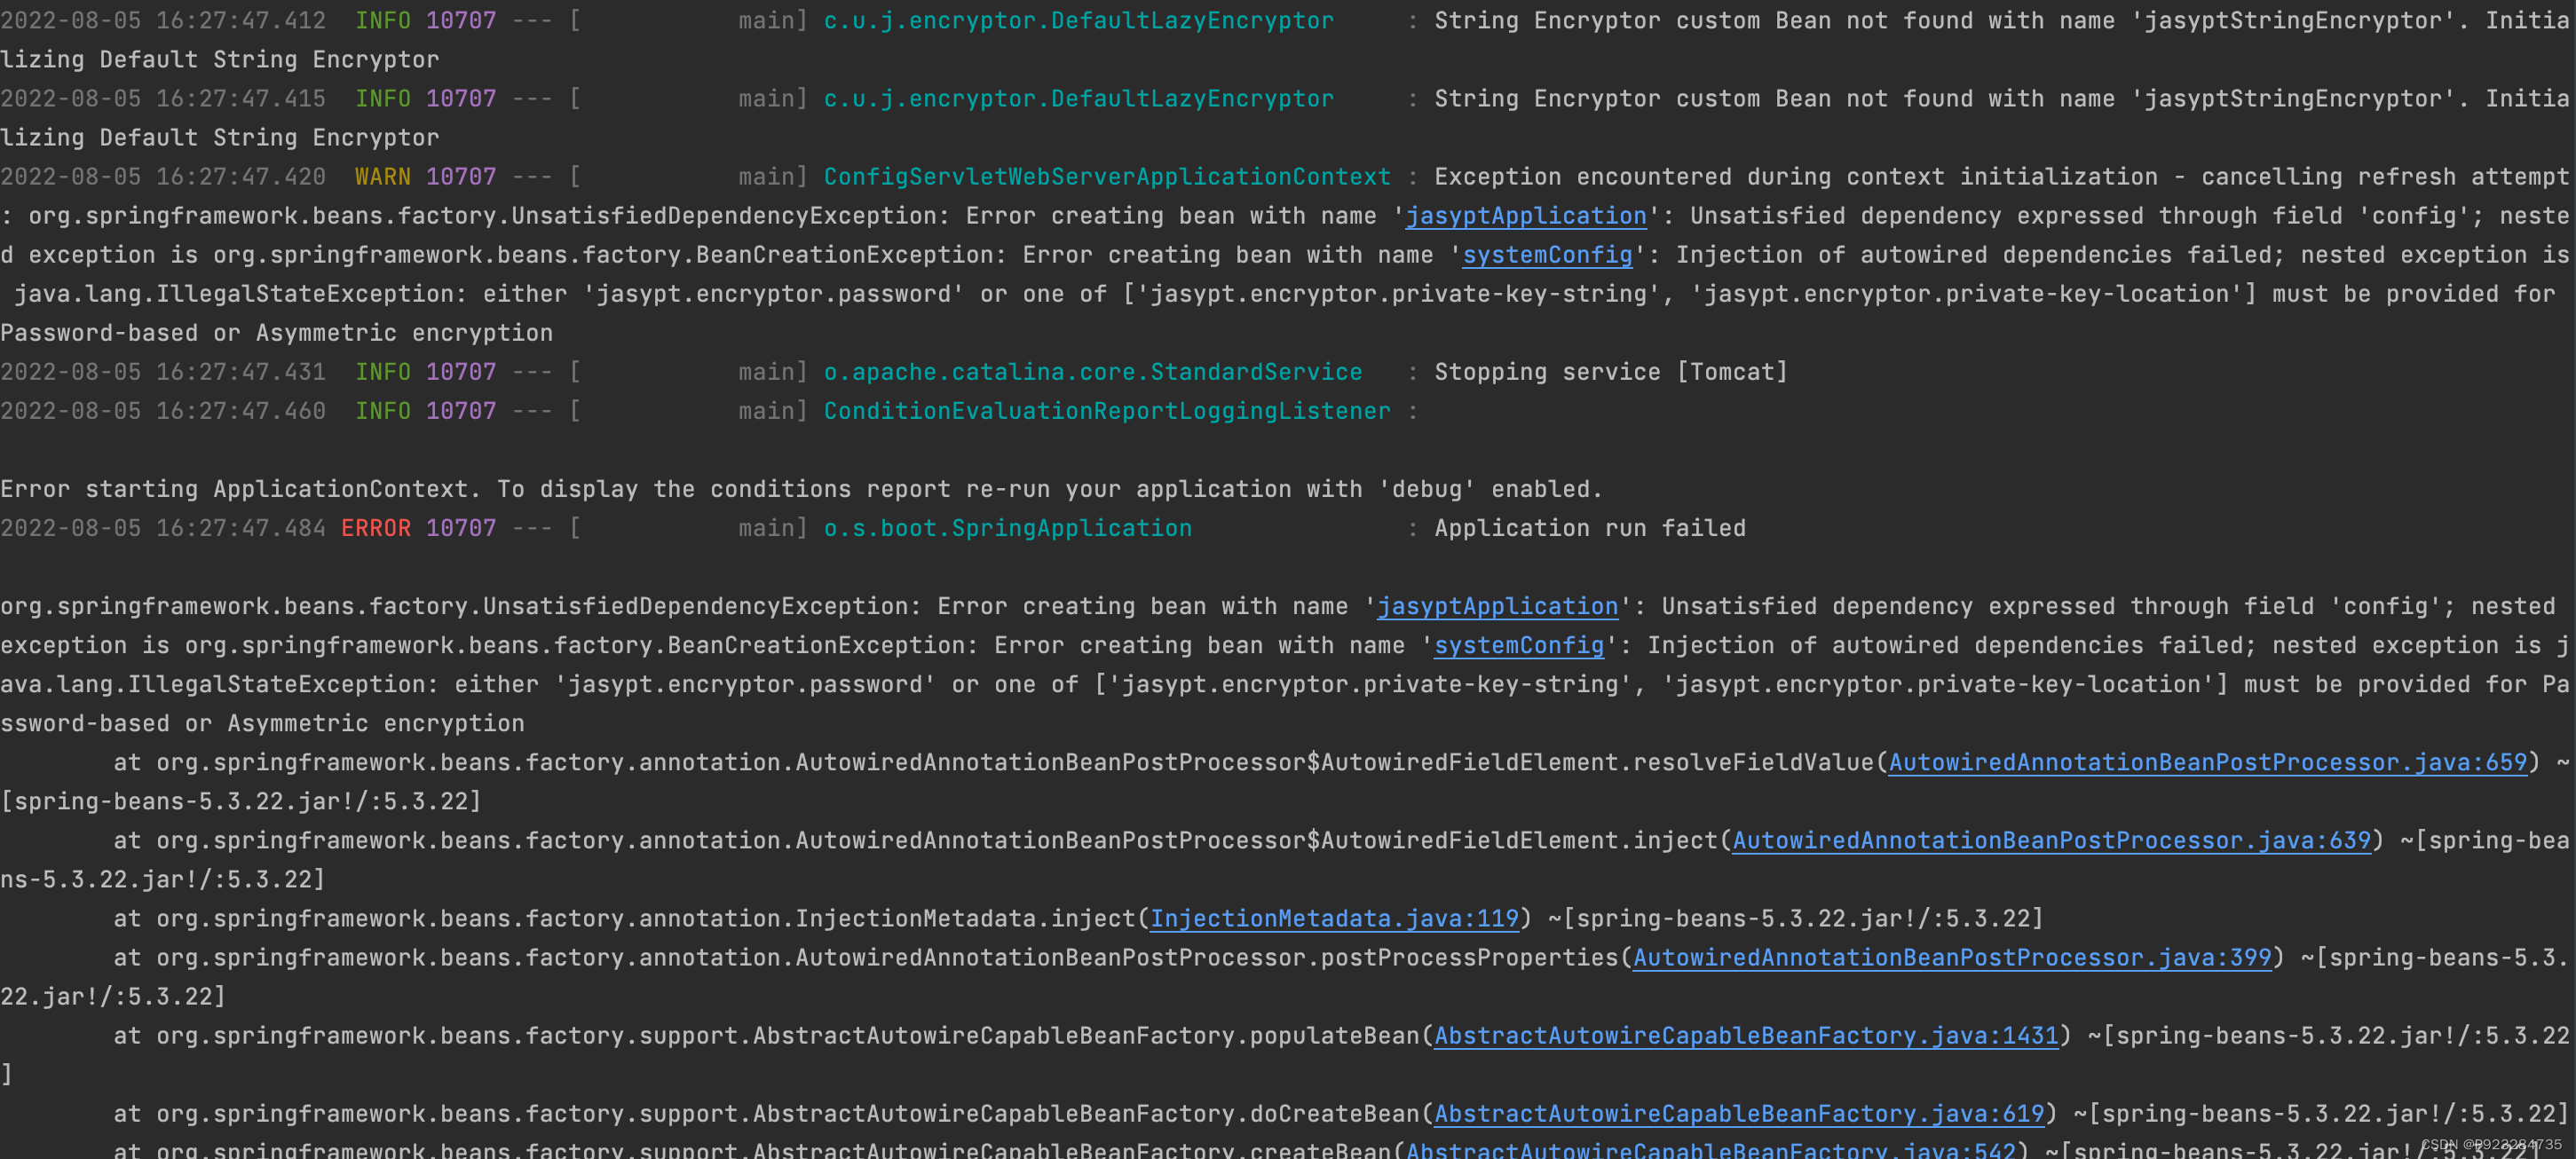Open jasyptApplication link in stack trace header

coord(1498,606)
